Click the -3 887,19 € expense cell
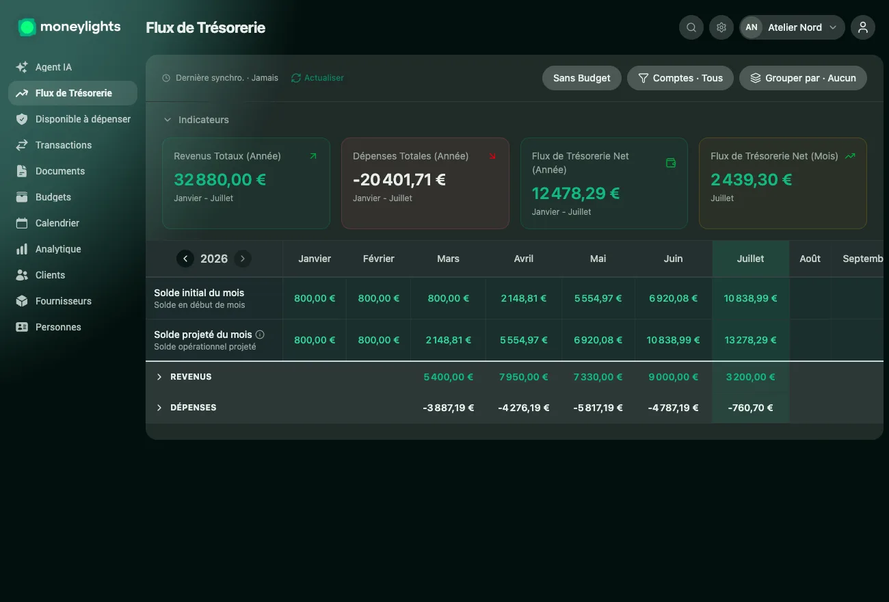This screenshot has width=889, height=602. coord(449,408)
